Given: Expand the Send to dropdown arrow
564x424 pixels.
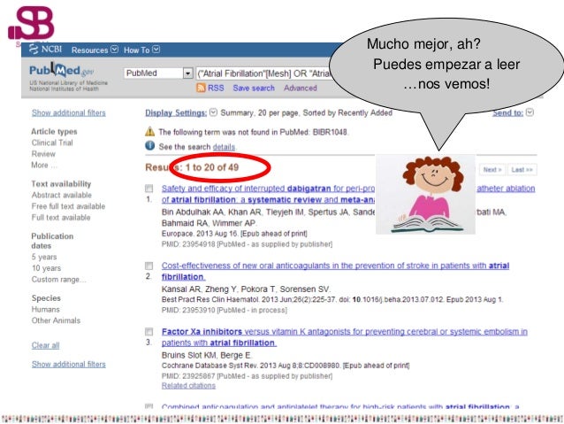Looking at the screenshot, I should click(530, 112).
